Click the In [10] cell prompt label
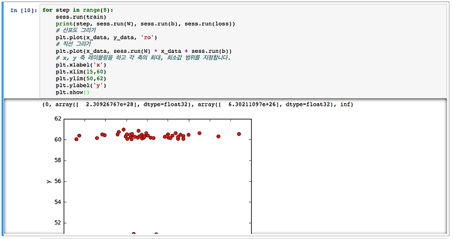Image resolution: width=453 pixels, height=239 pixels. pyautogui.click(x=24, y=11)
